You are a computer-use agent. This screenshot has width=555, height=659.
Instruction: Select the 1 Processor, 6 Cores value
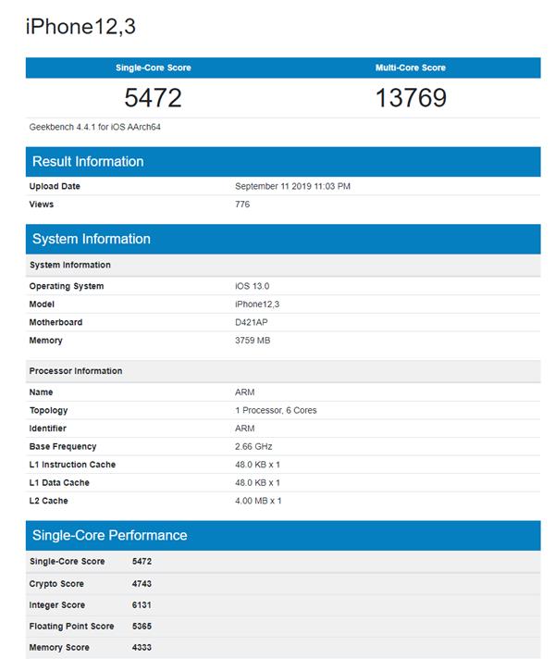[276, 410]
